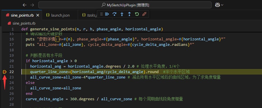Restart the debug session with green icon
Image resolution: width=262 pixels, height=108 pixels.
[x=137, y=14]
